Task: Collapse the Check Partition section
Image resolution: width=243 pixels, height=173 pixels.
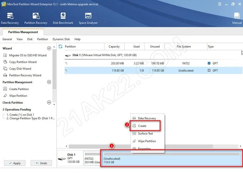Action: 49,102
